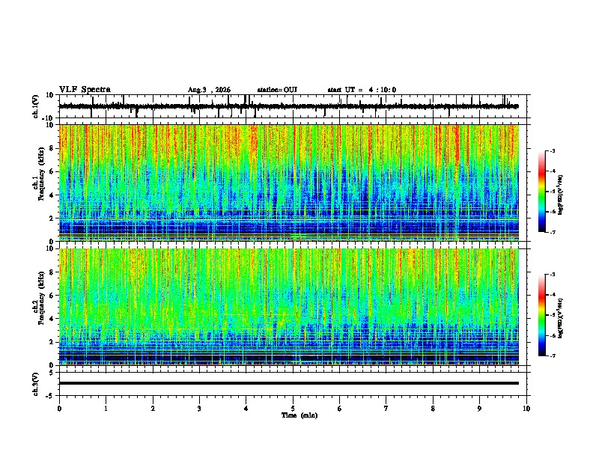Click the ch.1 "Frequency (kHz)" axis label
Viewport: 593px width, 458px height.
click(41, 174)
